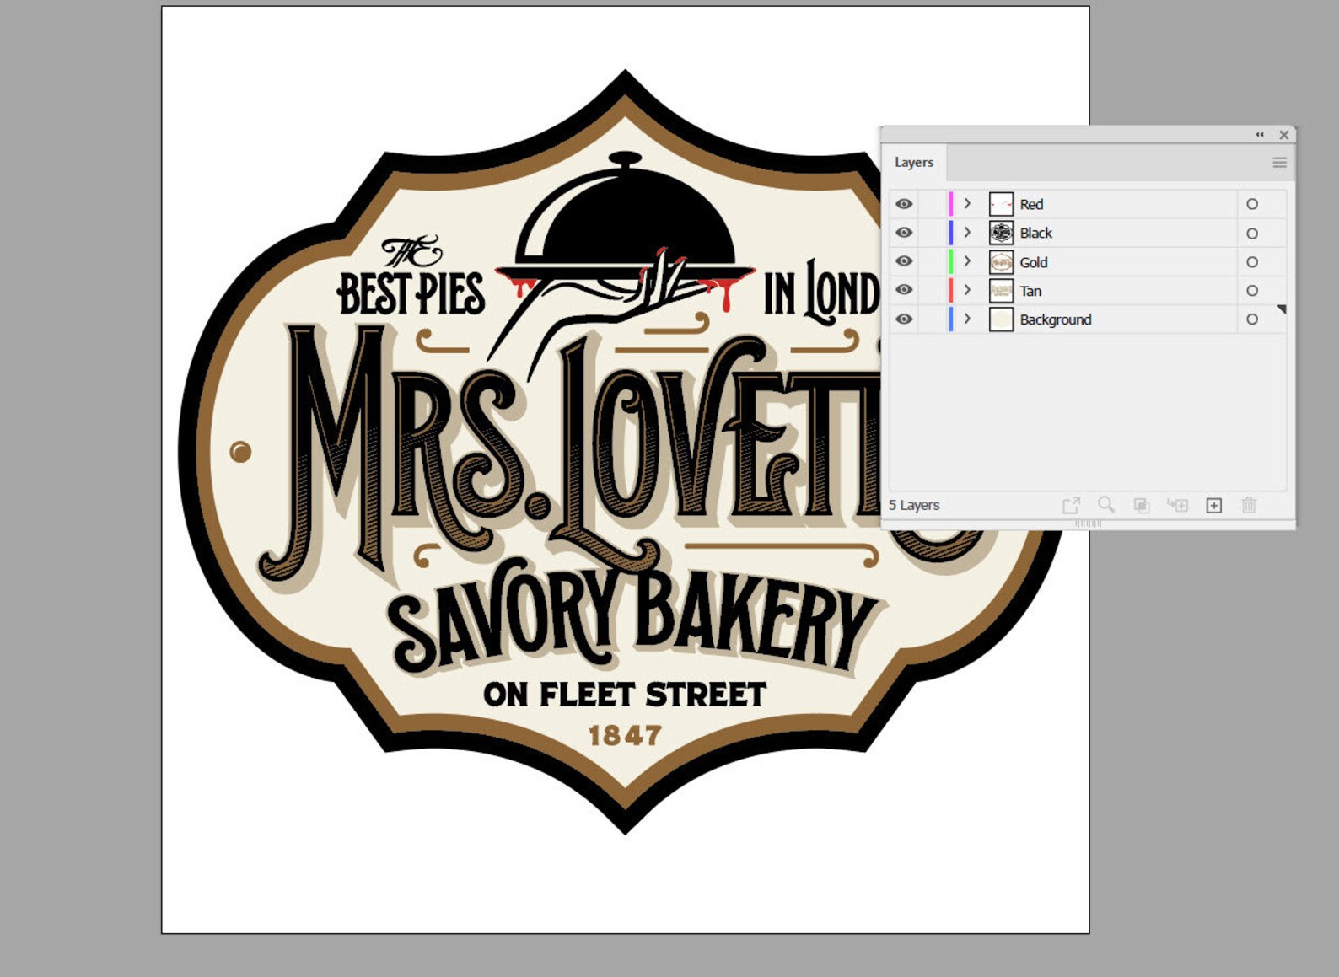This screenshot has width=1339, height=977.
Task: Click Create New Layer plus icon
Action: tap(1214, 505)
